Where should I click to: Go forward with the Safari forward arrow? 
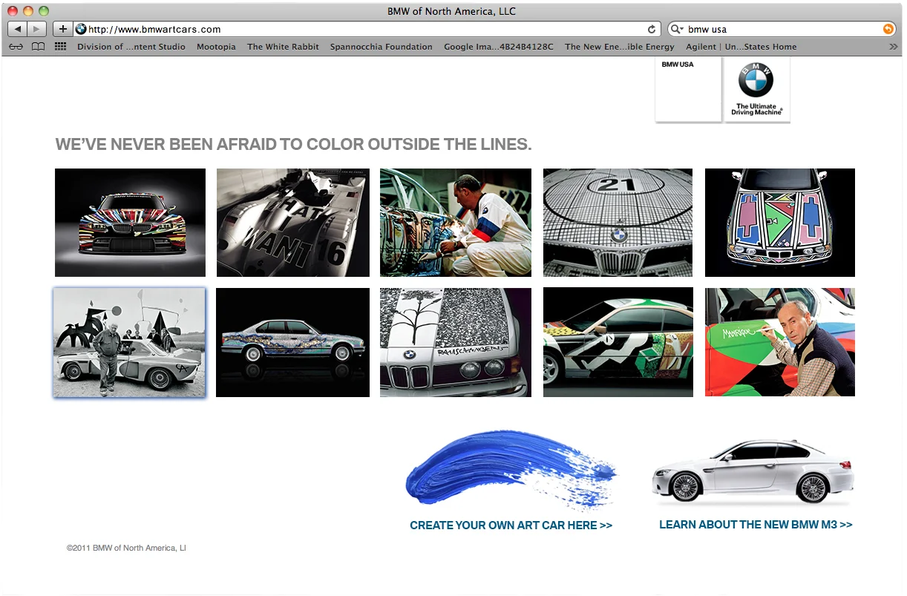click(x=38, y=29)
